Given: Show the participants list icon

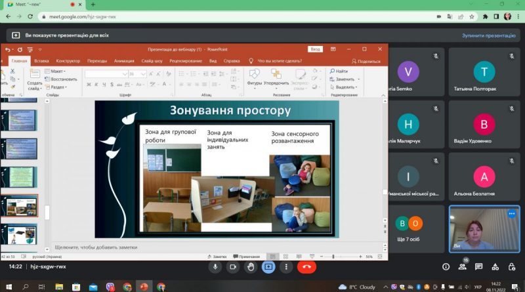Looking at the screenshot, I should (x=463, y=267).
